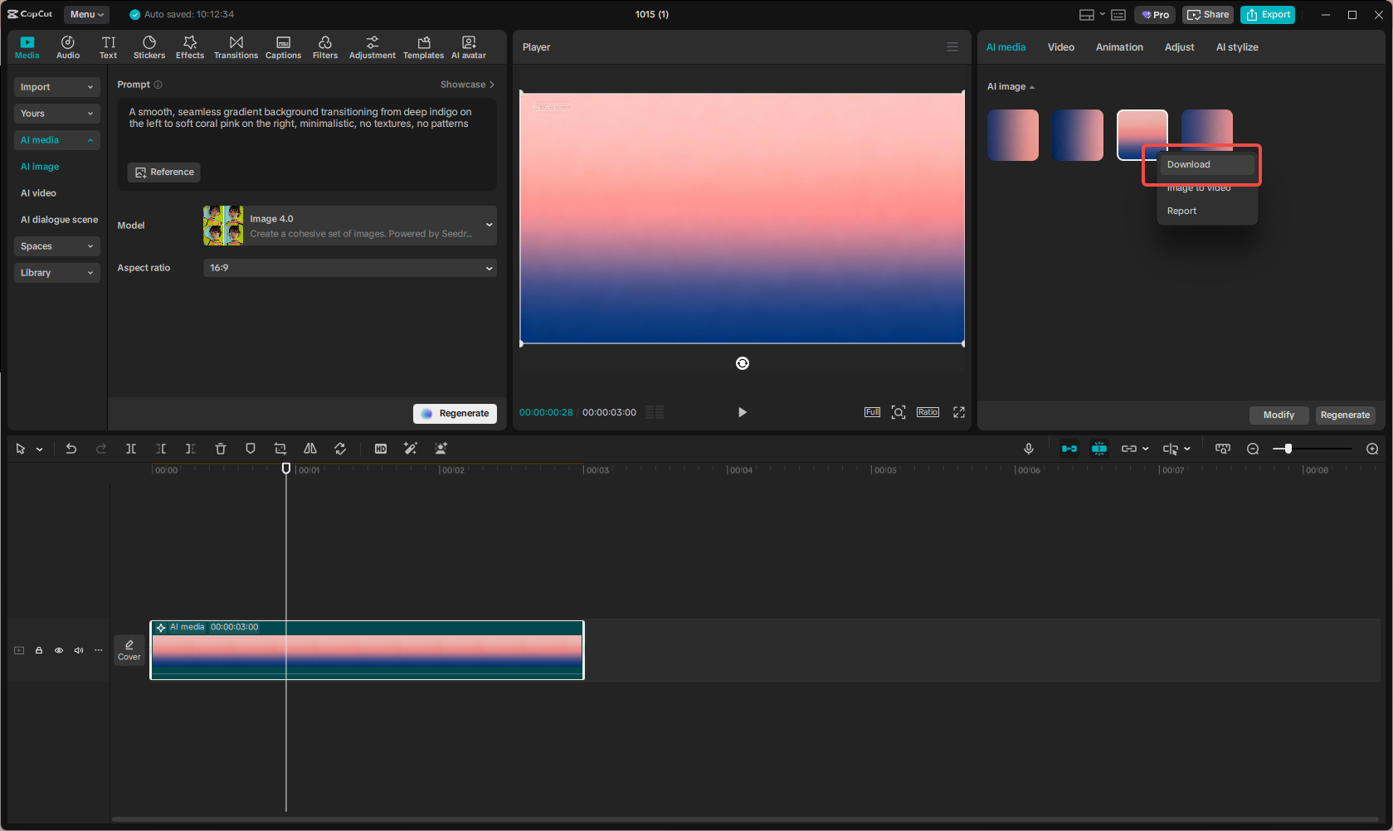Mute the track audio
1393x831 pixels.
(x=79, y=650)
